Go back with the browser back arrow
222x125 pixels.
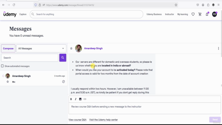tap(3, 5)
